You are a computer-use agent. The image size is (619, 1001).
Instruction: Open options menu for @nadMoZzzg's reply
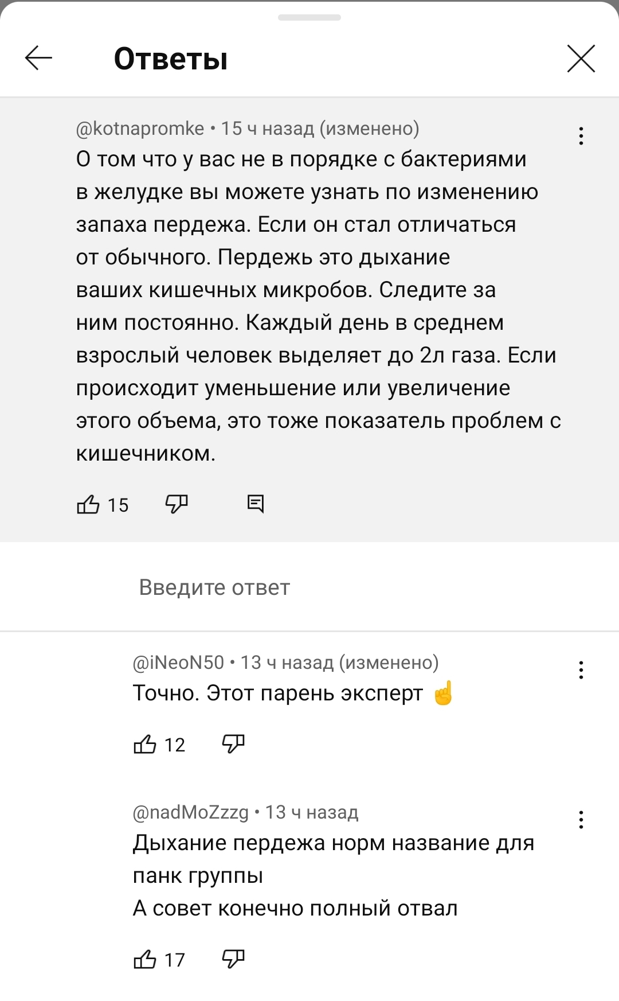[x=581, y=820]
